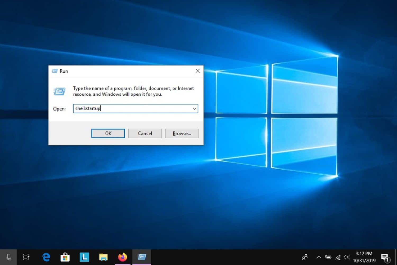The width and height of the screenshot is (397, 265).
Task: Select the Run dialog taskbar icon
Action: 142,257
